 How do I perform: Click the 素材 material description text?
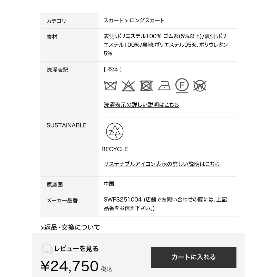[166, 45]
